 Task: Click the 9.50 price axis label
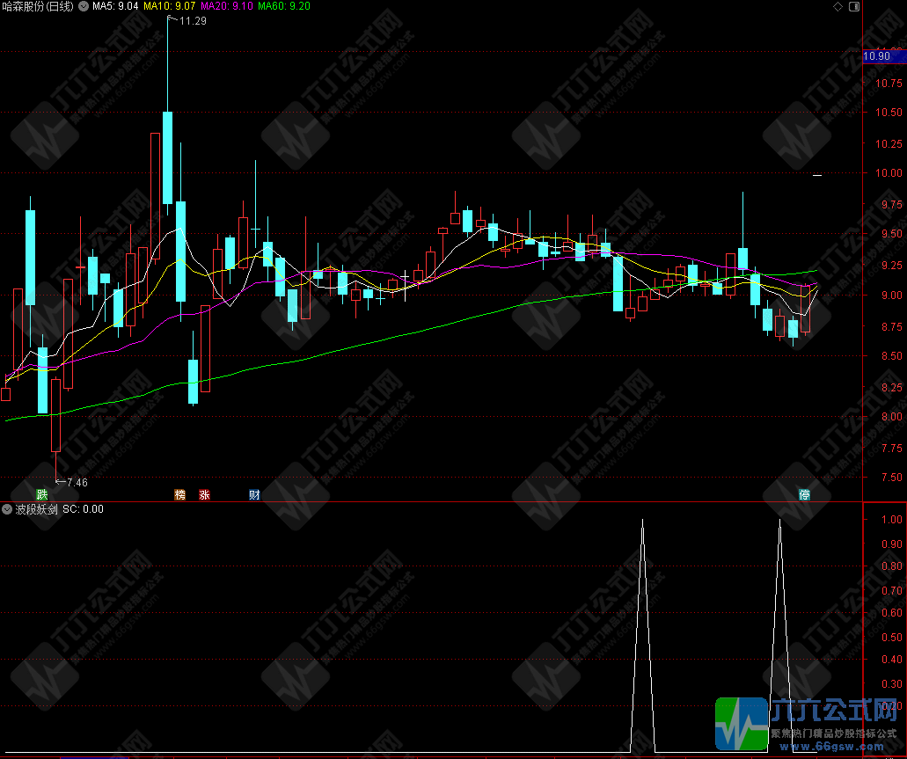(x=891, y=234)
